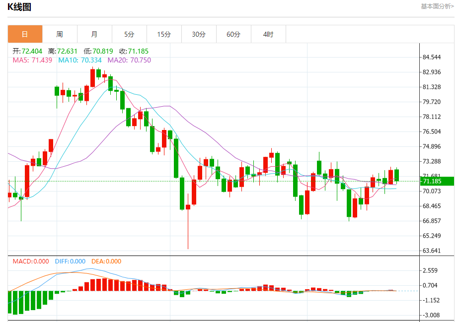The width and height of the screenshot is (460, 322).
Task: Click the last green candlestick on the chart
Action: (x=396, y=175)
